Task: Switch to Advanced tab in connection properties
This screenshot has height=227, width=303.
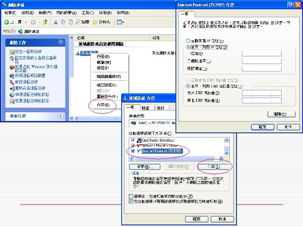Action: [162, 108]
